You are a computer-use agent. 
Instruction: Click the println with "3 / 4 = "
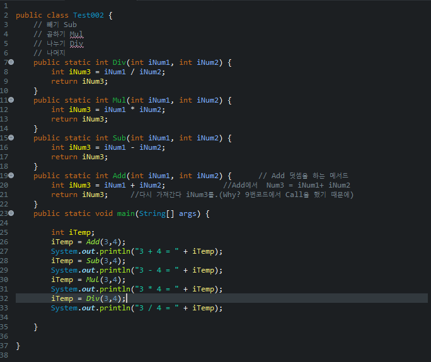pos(137,308)
